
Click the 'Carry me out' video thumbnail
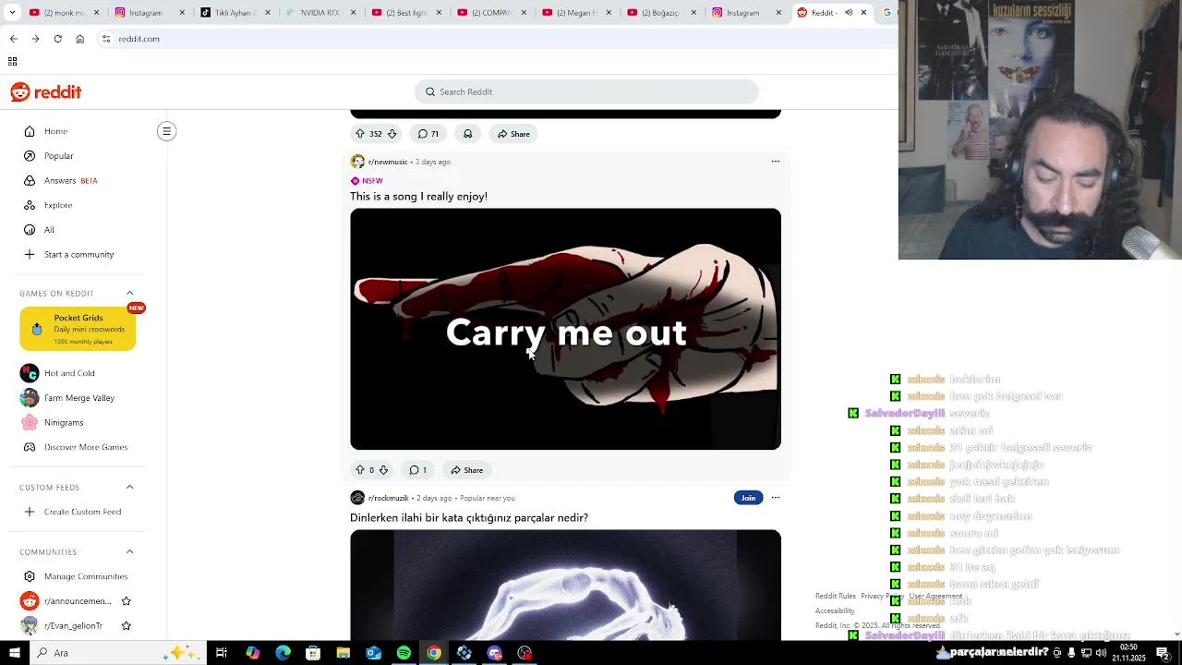coord(565,329)
